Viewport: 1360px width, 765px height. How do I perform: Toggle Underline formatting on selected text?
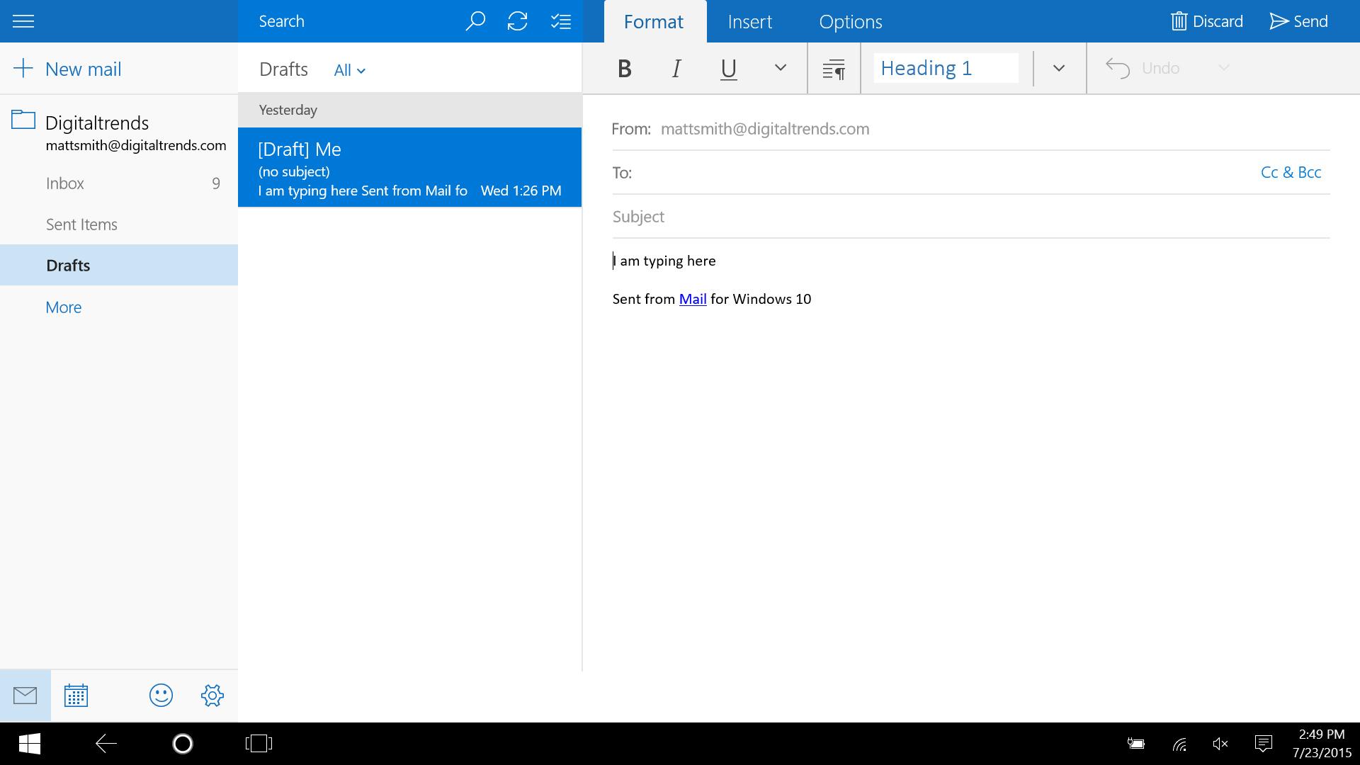point(727,67)
